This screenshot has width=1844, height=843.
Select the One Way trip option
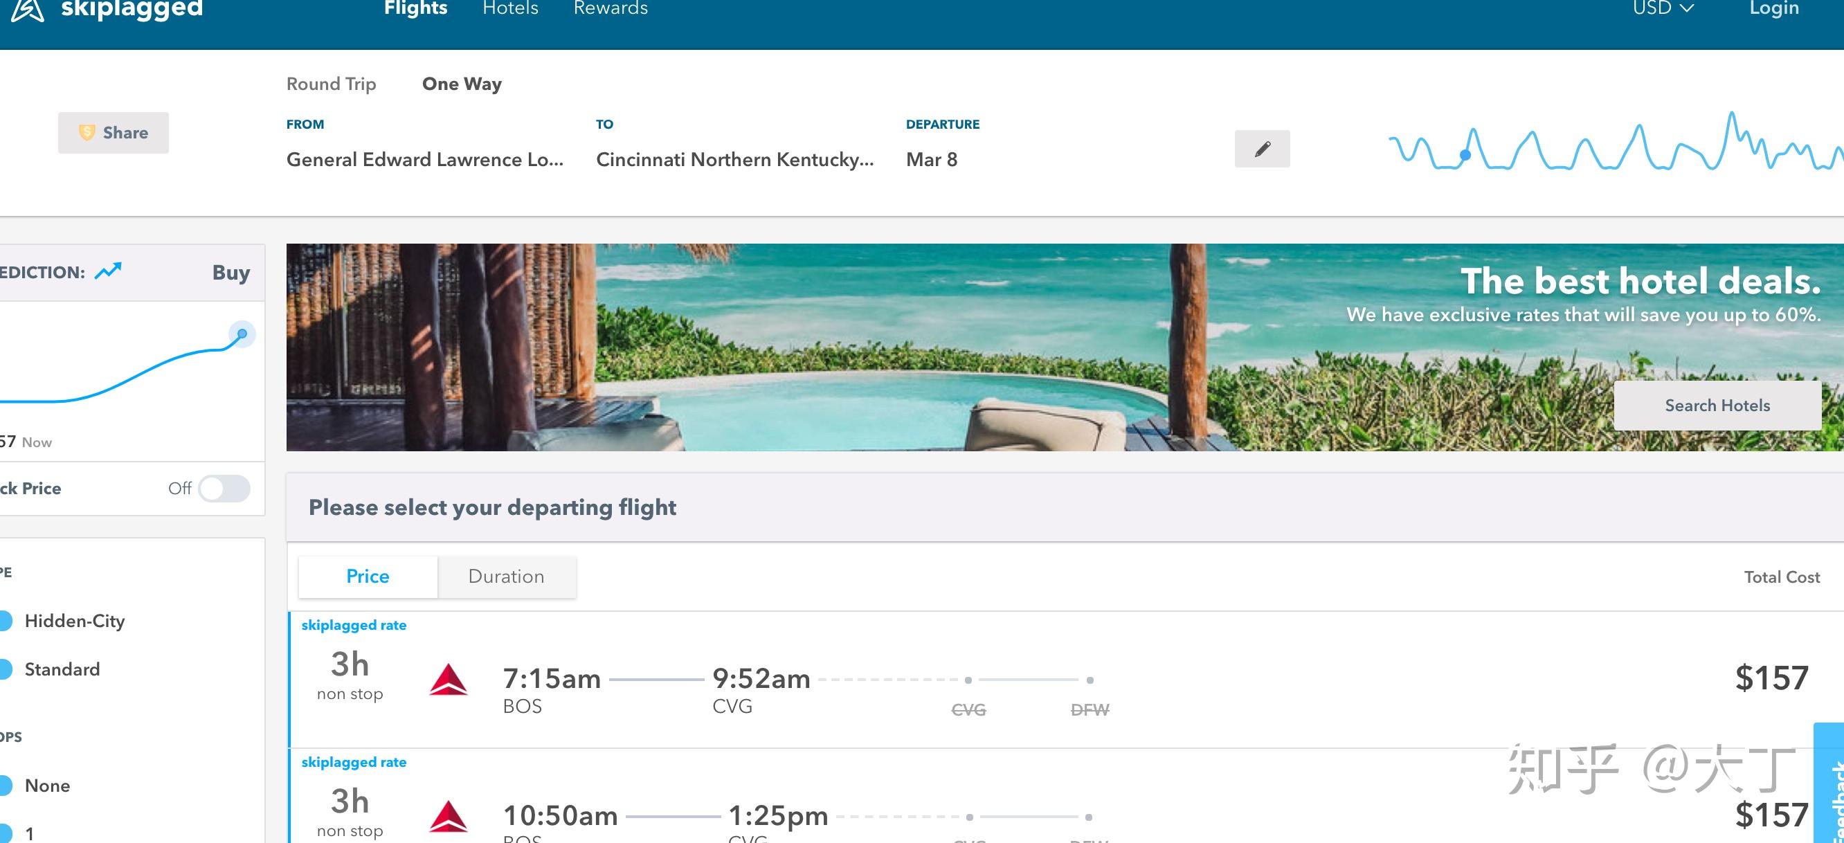click(462, 84)
